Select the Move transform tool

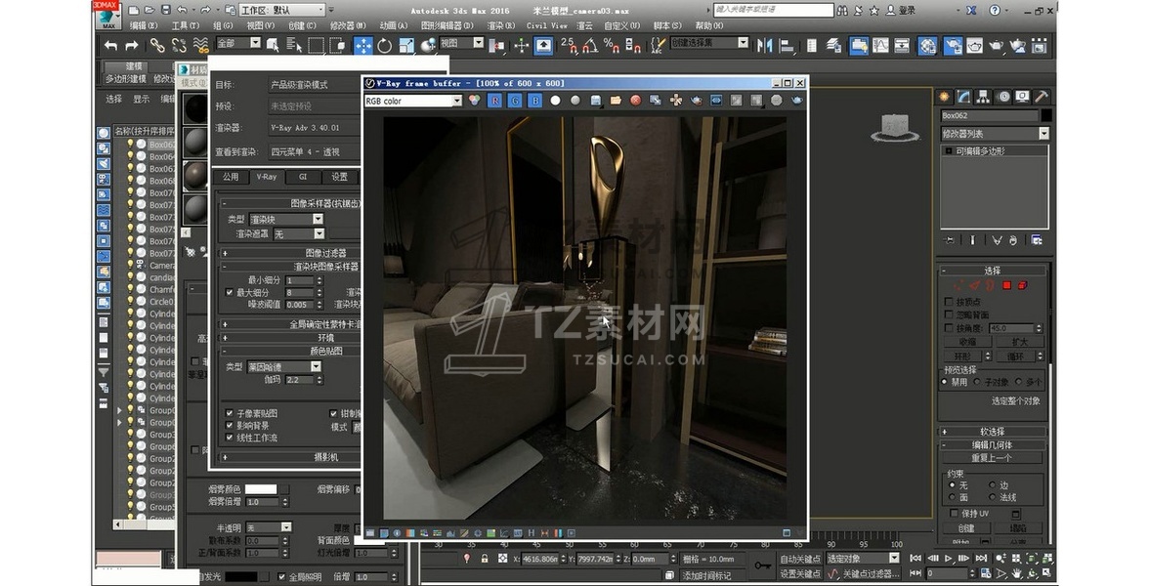pos(362,45)
